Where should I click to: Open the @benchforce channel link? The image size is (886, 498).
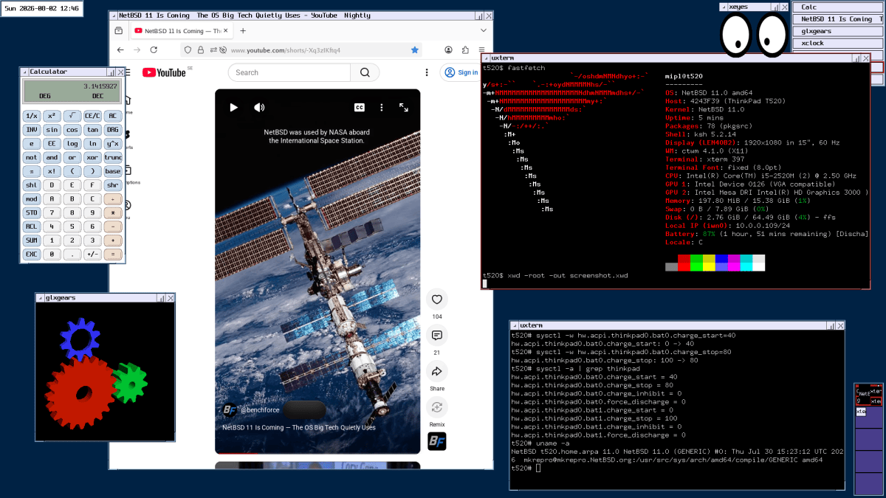click(x=260, y=410)
